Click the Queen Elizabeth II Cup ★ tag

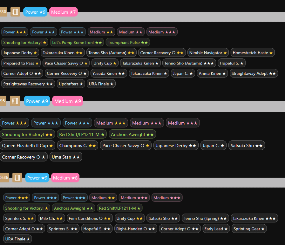[x=27, y=146]
